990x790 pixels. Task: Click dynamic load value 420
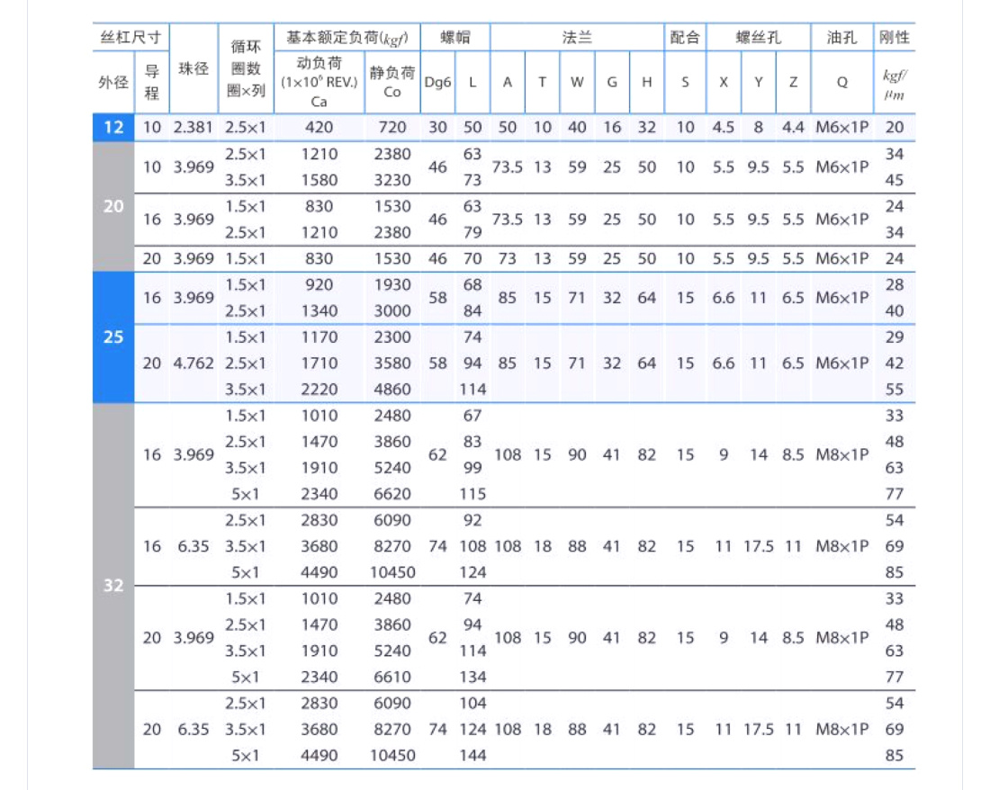click(x=319, y=128)
